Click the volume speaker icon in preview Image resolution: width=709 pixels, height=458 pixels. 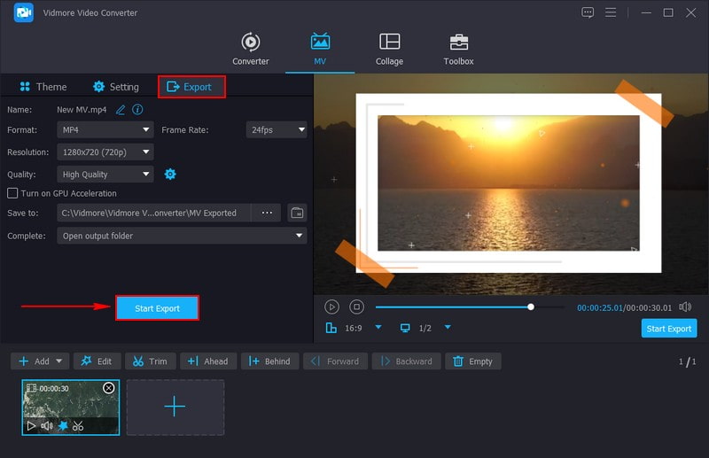click(x=685, y=307)
